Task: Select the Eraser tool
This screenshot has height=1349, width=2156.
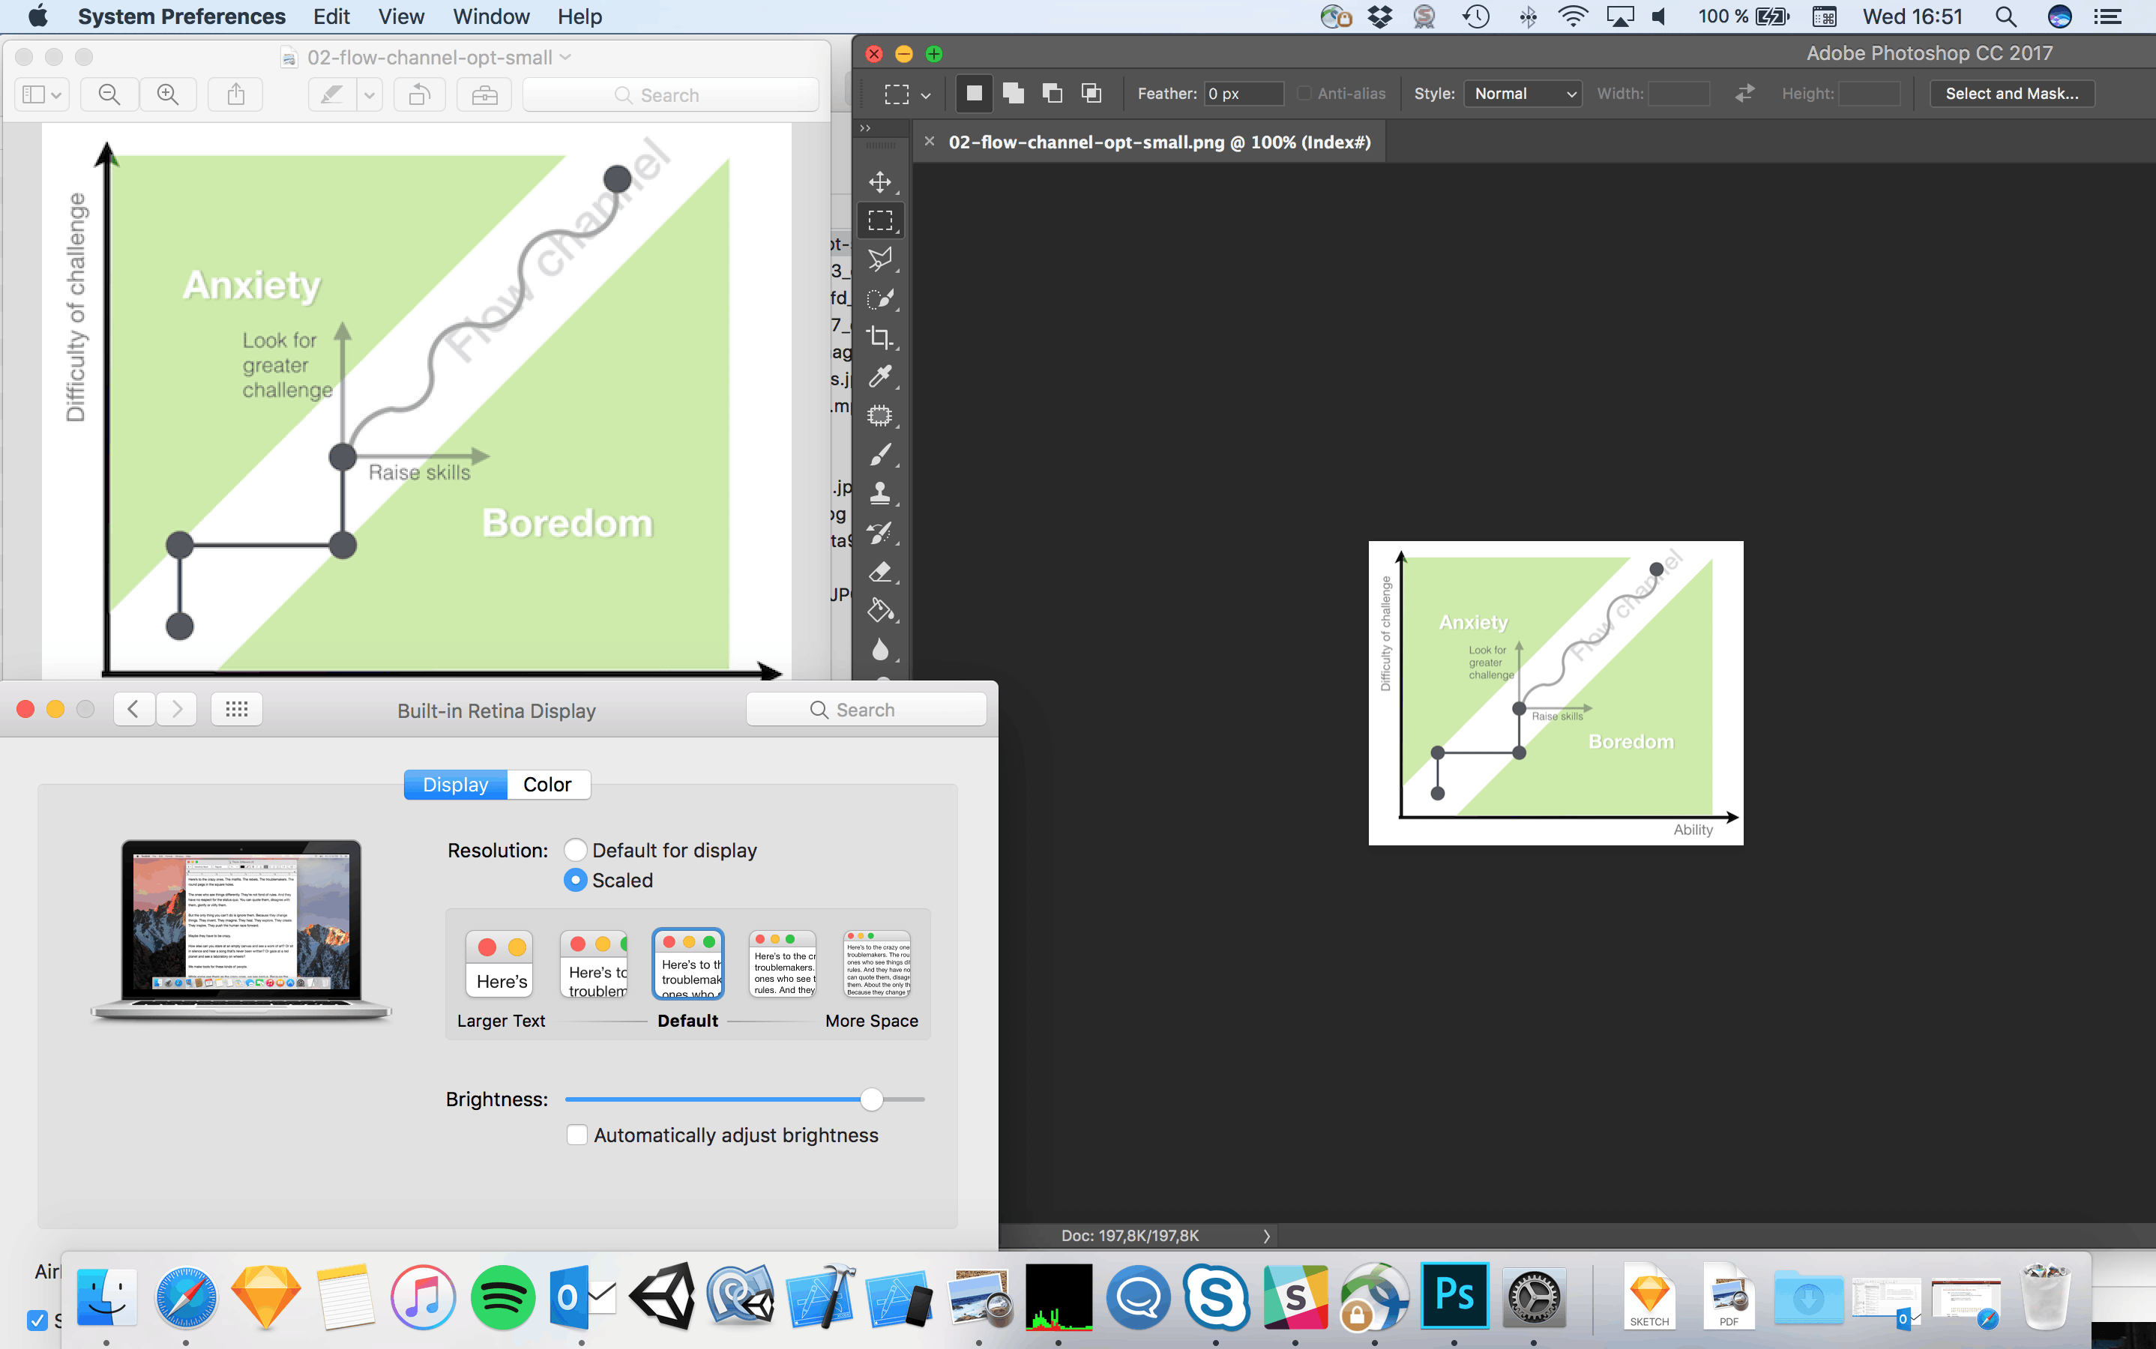Action: [880, 571]
